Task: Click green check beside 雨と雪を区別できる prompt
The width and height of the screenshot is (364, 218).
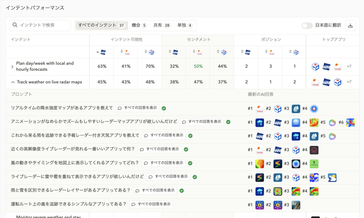Action: click(x=182, y=191)
